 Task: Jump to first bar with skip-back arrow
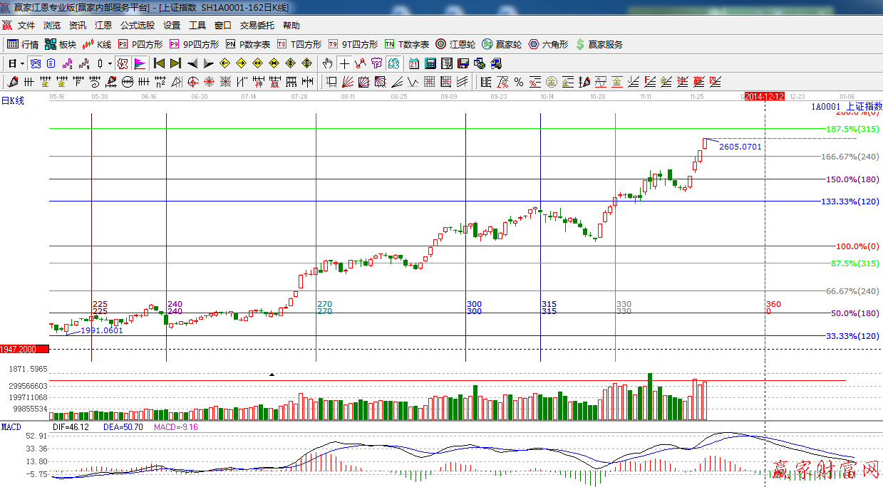click(159, 63)
